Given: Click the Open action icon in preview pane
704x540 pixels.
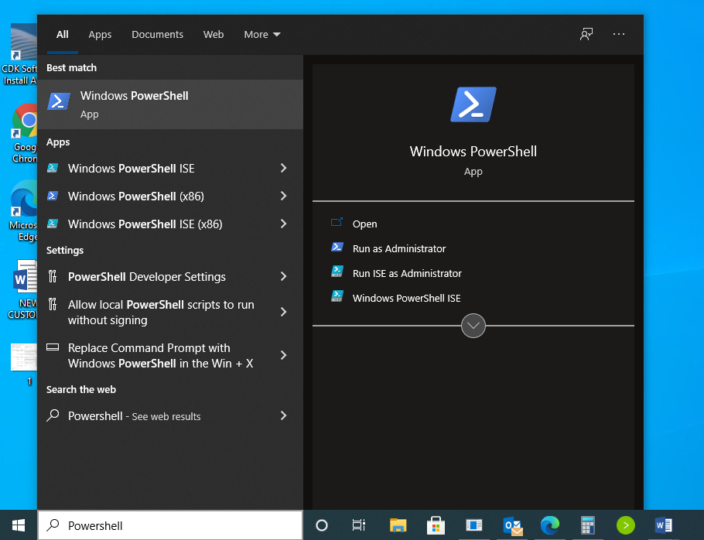Looking at the screenshot, I should click(x=337, y=223).
